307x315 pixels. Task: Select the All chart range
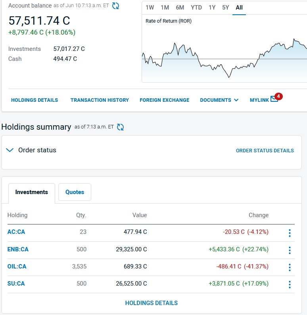point(239,8)
